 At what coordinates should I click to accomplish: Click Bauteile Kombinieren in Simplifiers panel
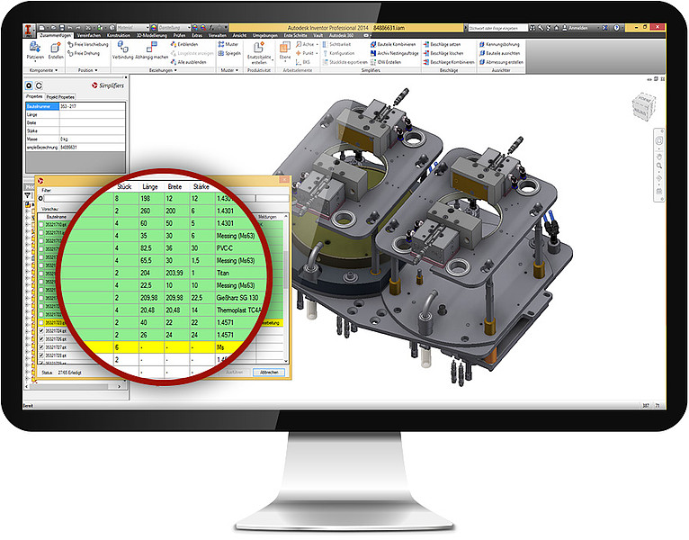(x=393, y=44)
